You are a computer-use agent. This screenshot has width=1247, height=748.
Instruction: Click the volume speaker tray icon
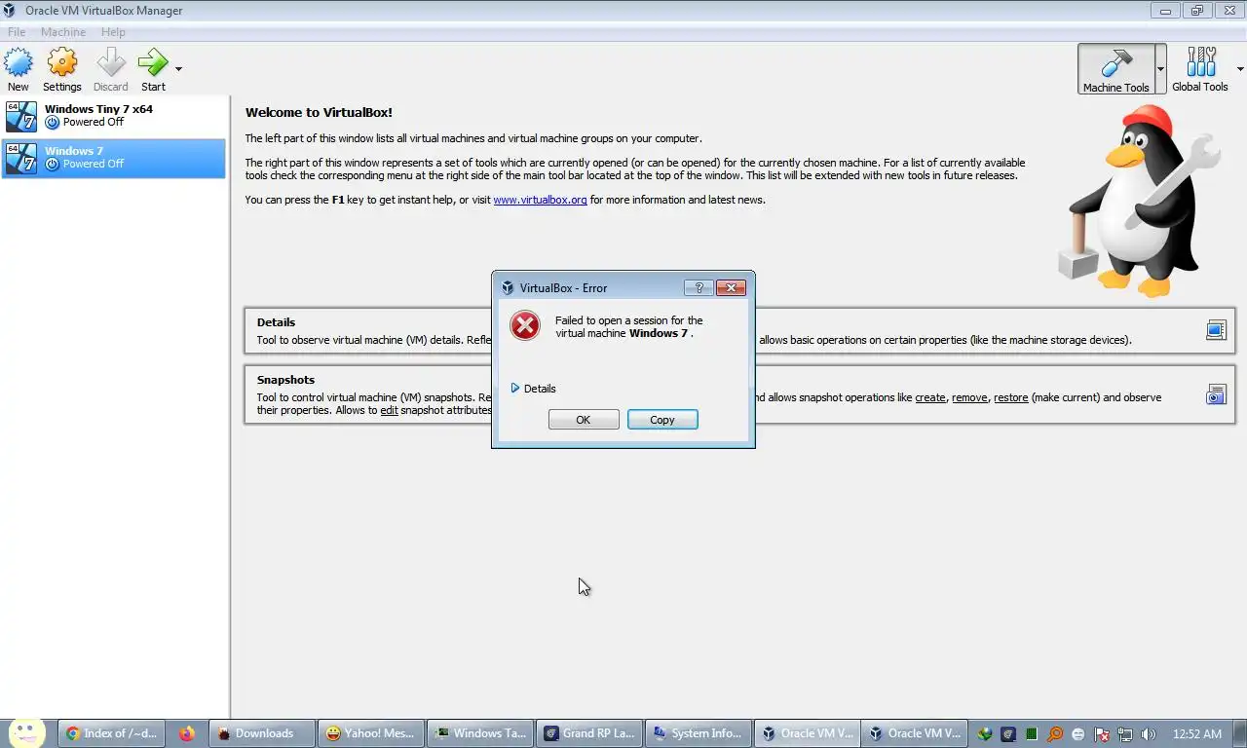1149,734
